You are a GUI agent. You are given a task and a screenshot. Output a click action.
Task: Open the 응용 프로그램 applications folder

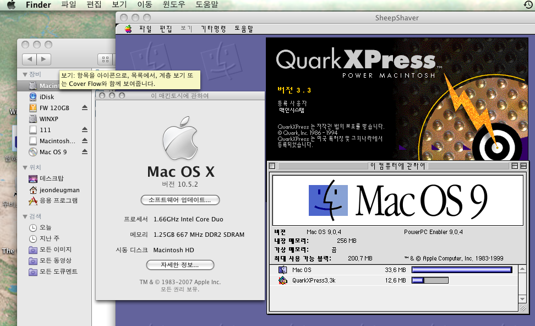(x=58, y=200)
